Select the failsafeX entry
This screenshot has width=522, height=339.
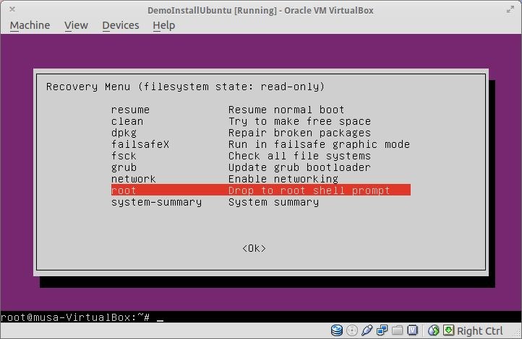140,144
